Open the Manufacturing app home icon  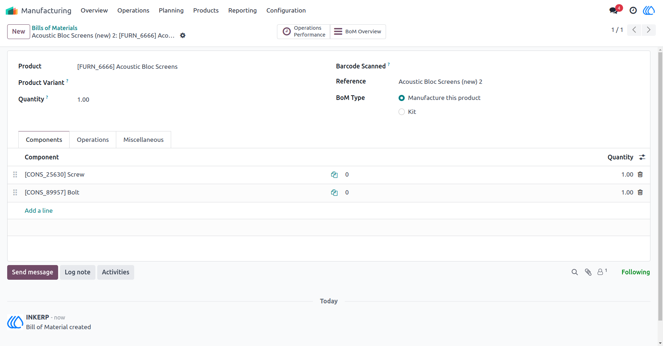12,10
